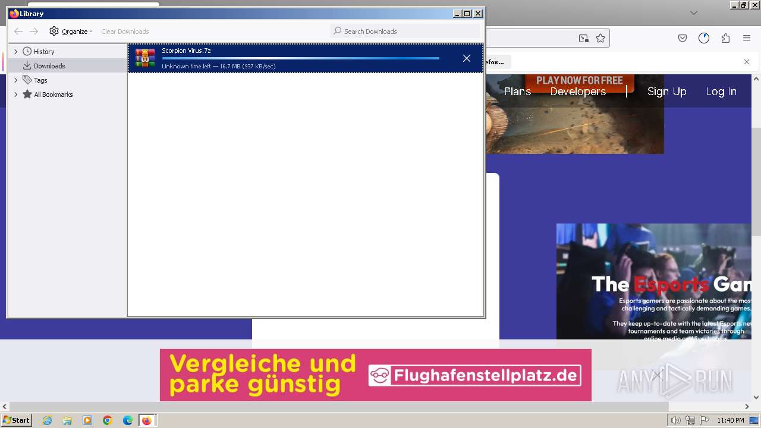Screen dimensions: 761x428
Task: Open The Esports Gamer ad thumbnail
Action: tap(654, 281)
